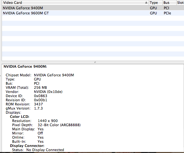Select the NVIDIA GeForce 9400M row
This screenshot has width=184, height=153.
(93, 8)
